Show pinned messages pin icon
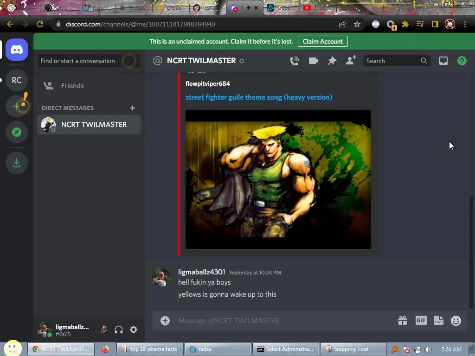Image resolution: width=475 pixels, height=356 pixels. coord(332,61)
